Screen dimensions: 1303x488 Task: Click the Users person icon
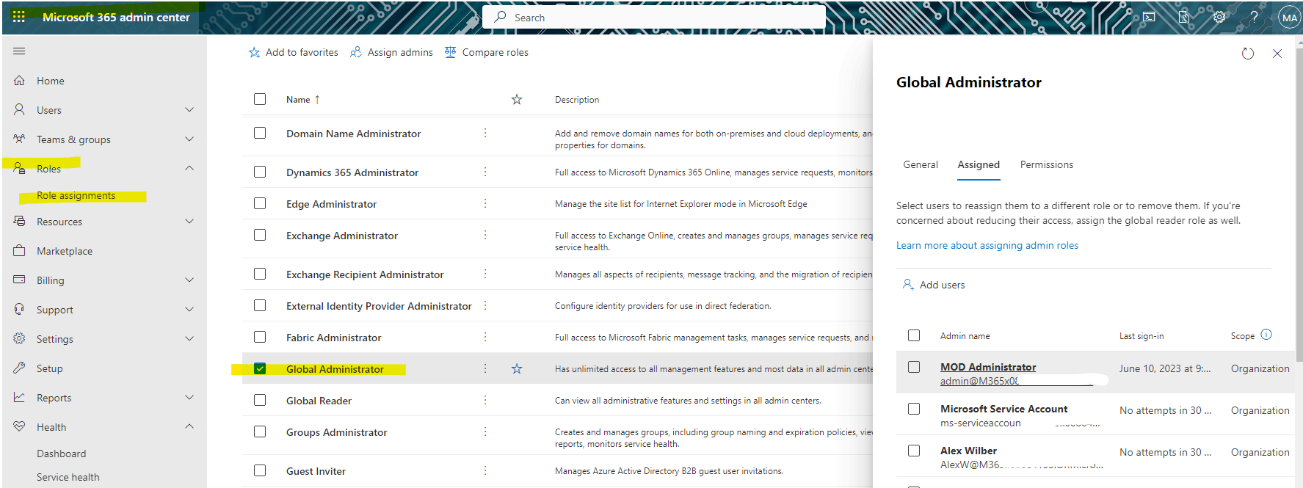click(x=20, y=110)
